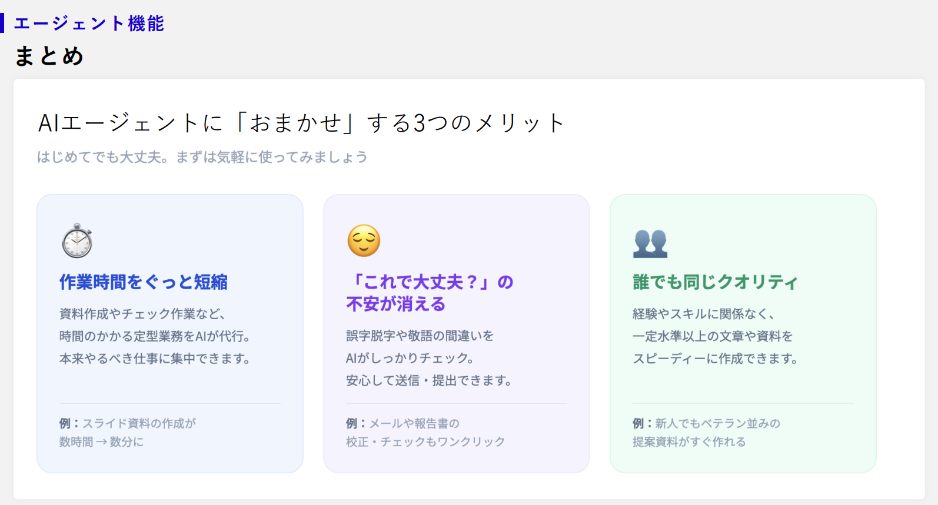Click the two-people silhouette icon
The height and width of the screenshot is (505, 938).
click(x=650, y=243)
